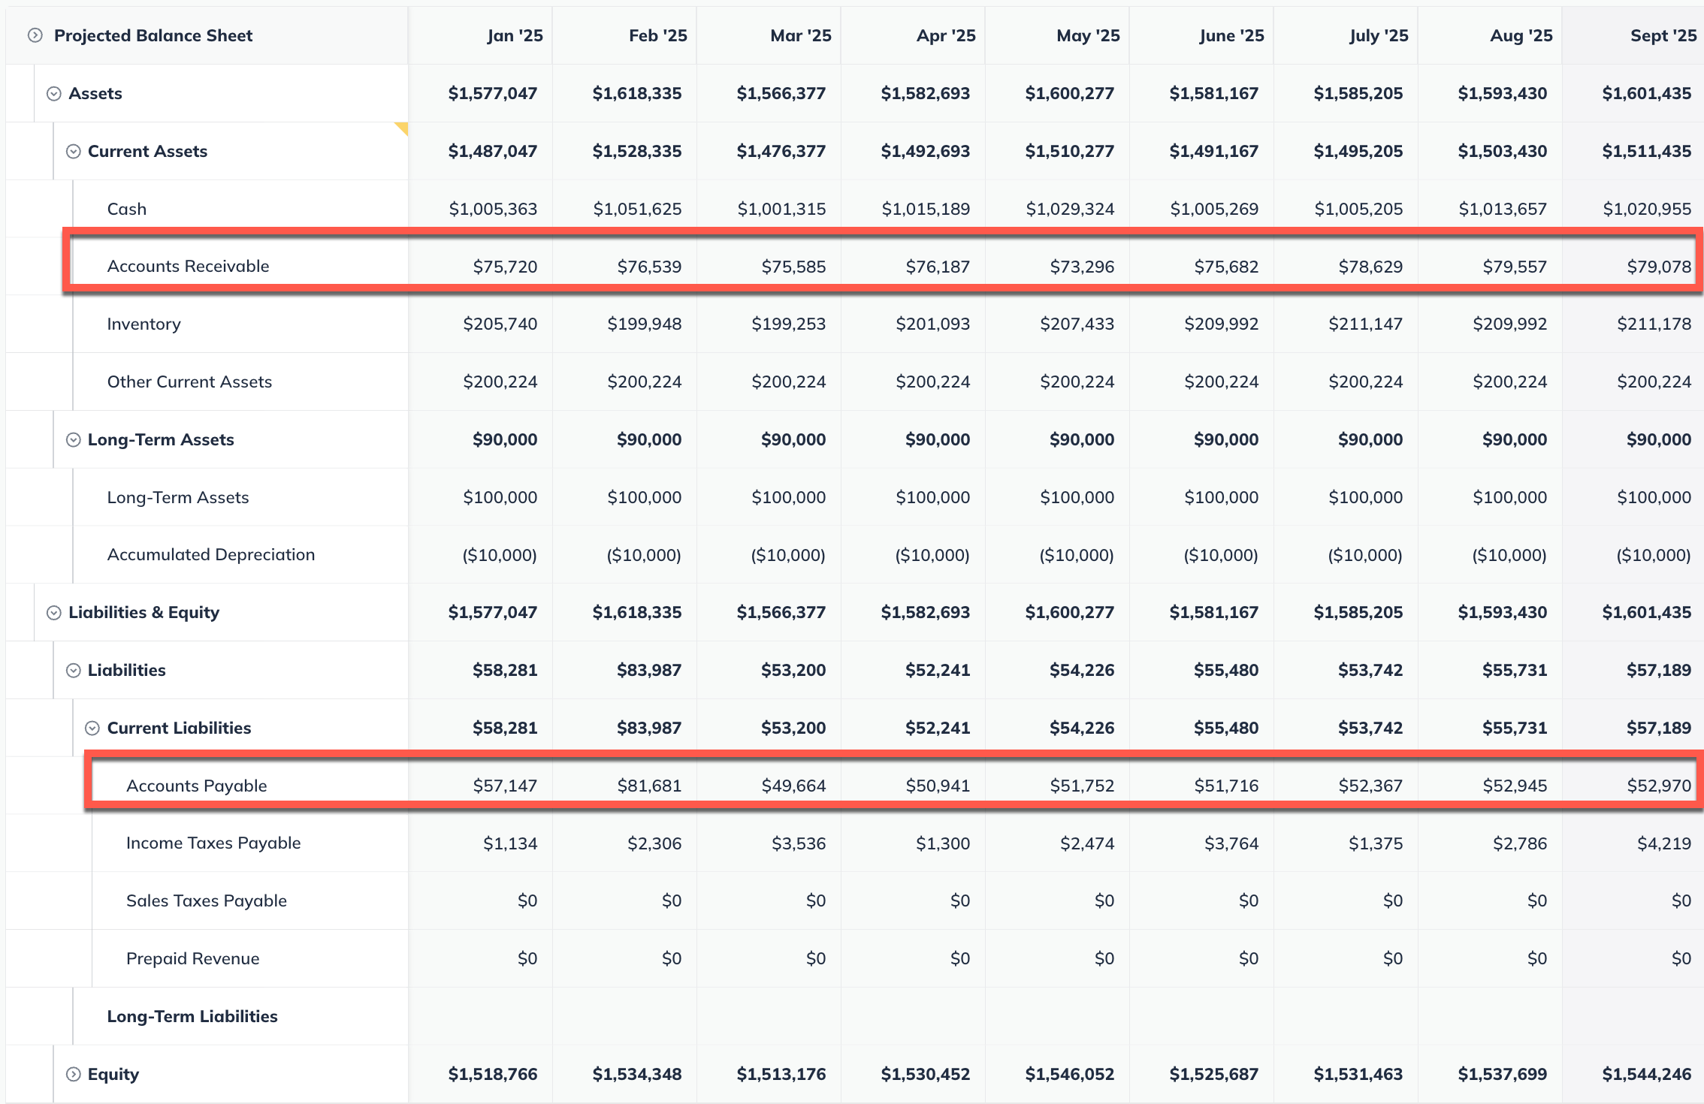1704x1104 pixels.
Task: Click the yellow note marker on Assets row
Action: click(x=402, y=128)
